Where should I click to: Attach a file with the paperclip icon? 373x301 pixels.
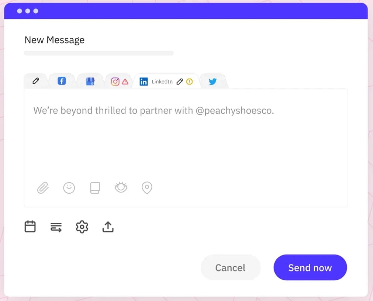(x=43, y=188)
